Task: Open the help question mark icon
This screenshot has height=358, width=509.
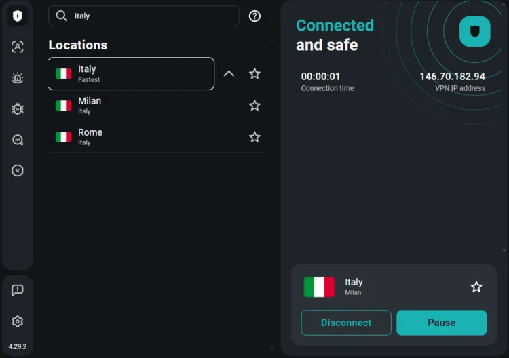Action: 254,16
